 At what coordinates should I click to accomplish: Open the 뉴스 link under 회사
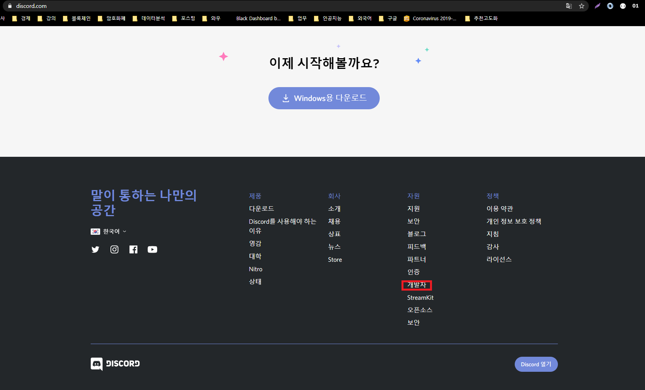(335, 247)
